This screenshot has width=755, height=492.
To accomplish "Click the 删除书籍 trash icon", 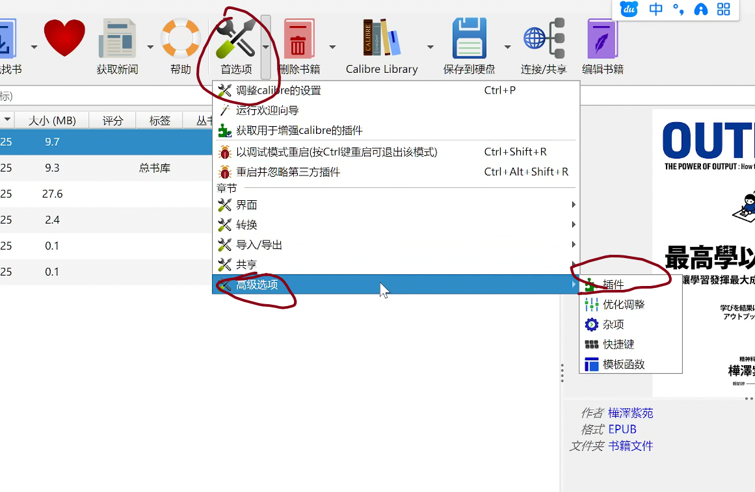I will coord(298,39).
